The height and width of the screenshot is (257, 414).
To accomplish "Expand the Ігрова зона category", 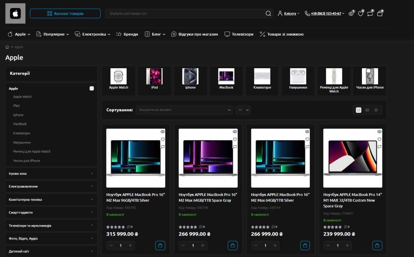I will [51, 174].
